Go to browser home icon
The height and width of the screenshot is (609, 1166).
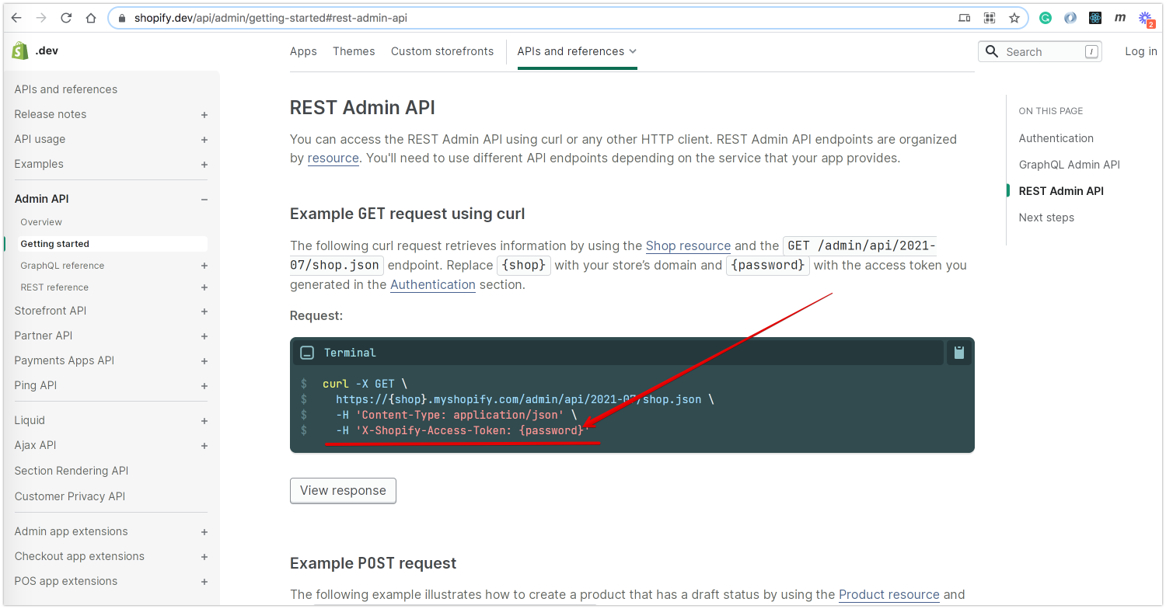91,18
